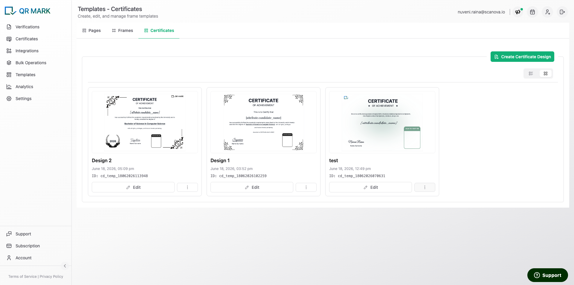Screen dimensions: 574x285
Task: Click date June 18, 2026, 05:09 pm
Action: (113, 169)
